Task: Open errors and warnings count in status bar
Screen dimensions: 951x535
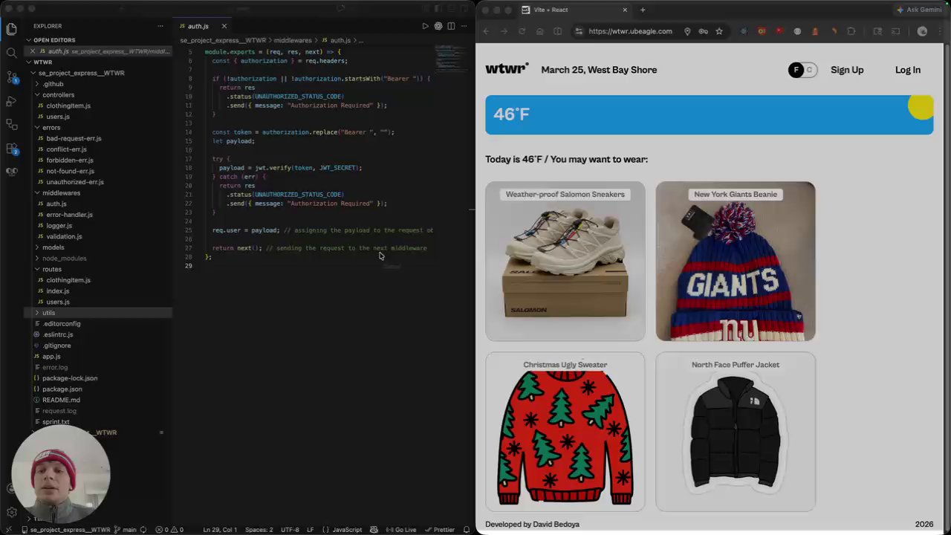Action: (169, 530)
